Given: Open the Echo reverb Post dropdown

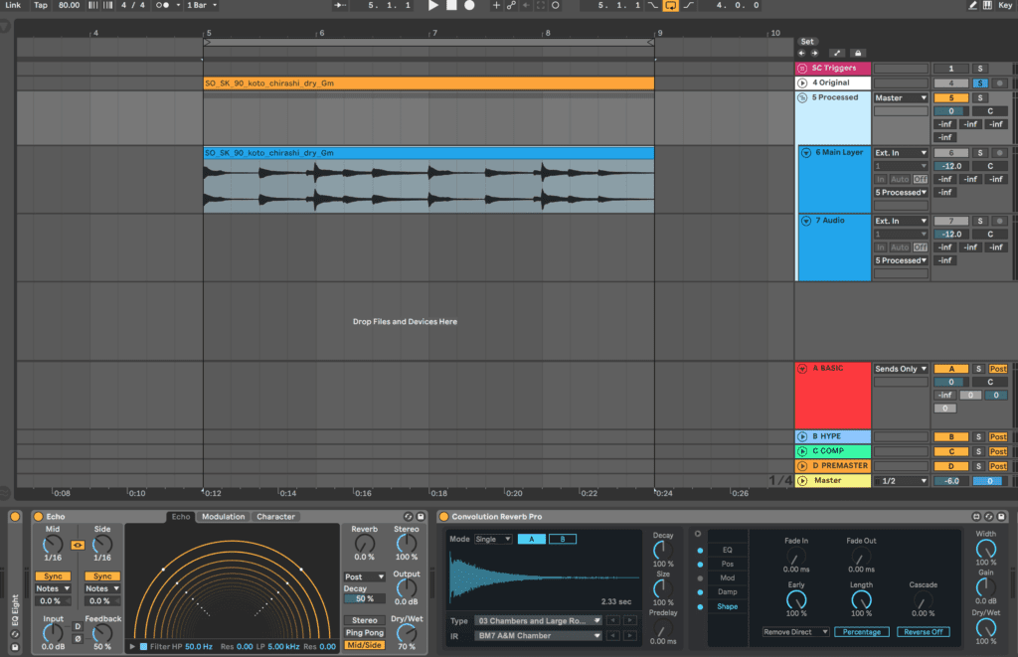Looking at the screenshot, I should 364,576.
